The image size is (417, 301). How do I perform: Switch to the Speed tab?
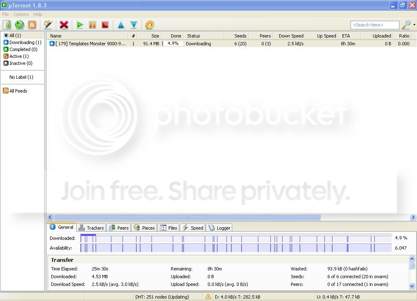[193, 228]
